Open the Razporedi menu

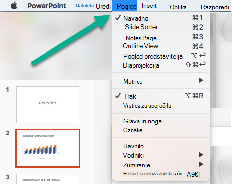(x=215, y=7)
